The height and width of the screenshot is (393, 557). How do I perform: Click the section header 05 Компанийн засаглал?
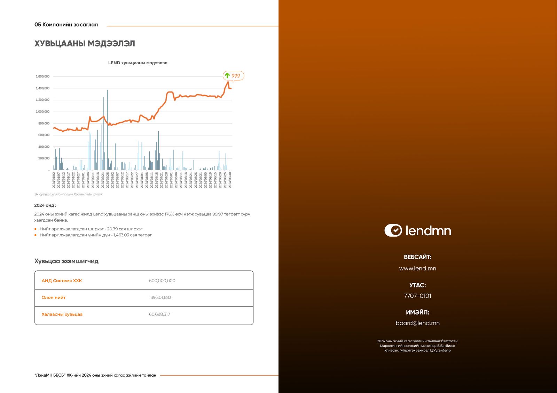coord(66,25)
